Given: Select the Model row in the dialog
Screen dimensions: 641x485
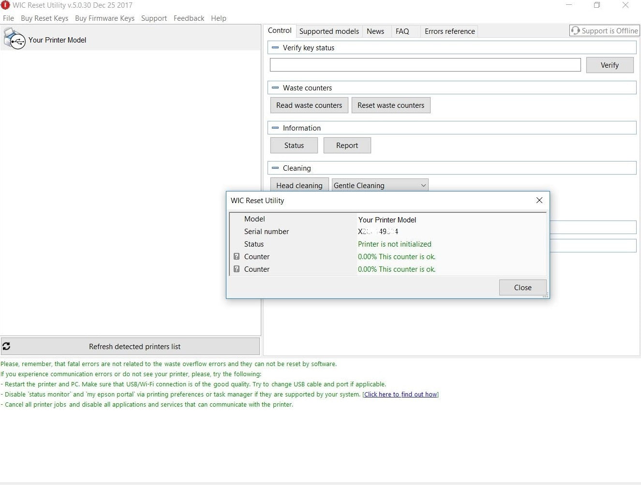Looking at the screenshot, I should coord(388,219).
